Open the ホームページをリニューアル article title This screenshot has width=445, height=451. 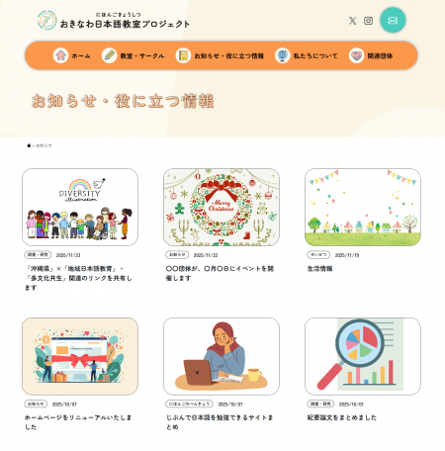(x=78, y=422)
